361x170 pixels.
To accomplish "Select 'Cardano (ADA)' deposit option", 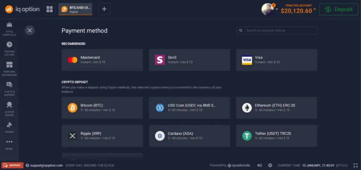I will [189, 136].
